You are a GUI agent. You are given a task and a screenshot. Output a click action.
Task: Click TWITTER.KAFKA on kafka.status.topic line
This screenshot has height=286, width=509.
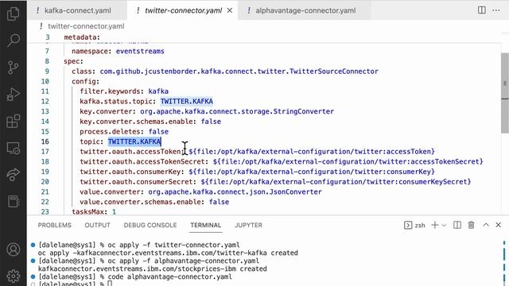pos(187,102)
